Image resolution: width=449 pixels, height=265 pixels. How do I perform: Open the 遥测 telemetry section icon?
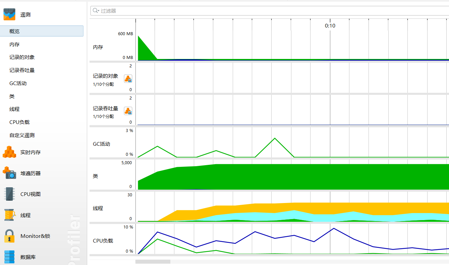click(9, 14)
